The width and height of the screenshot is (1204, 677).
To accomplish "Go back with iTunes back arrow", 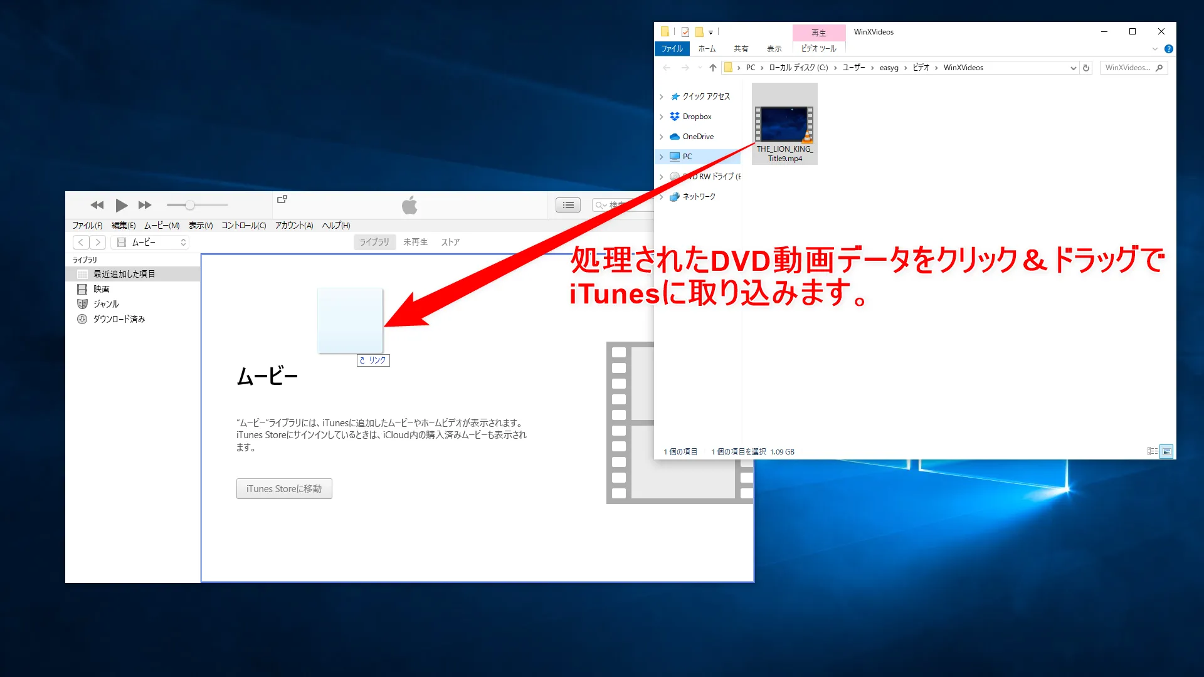I will click(81, 242).
